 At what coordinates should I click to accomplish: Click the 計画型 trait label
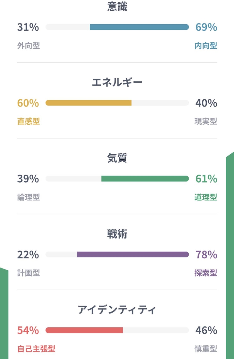coord(28,273)
